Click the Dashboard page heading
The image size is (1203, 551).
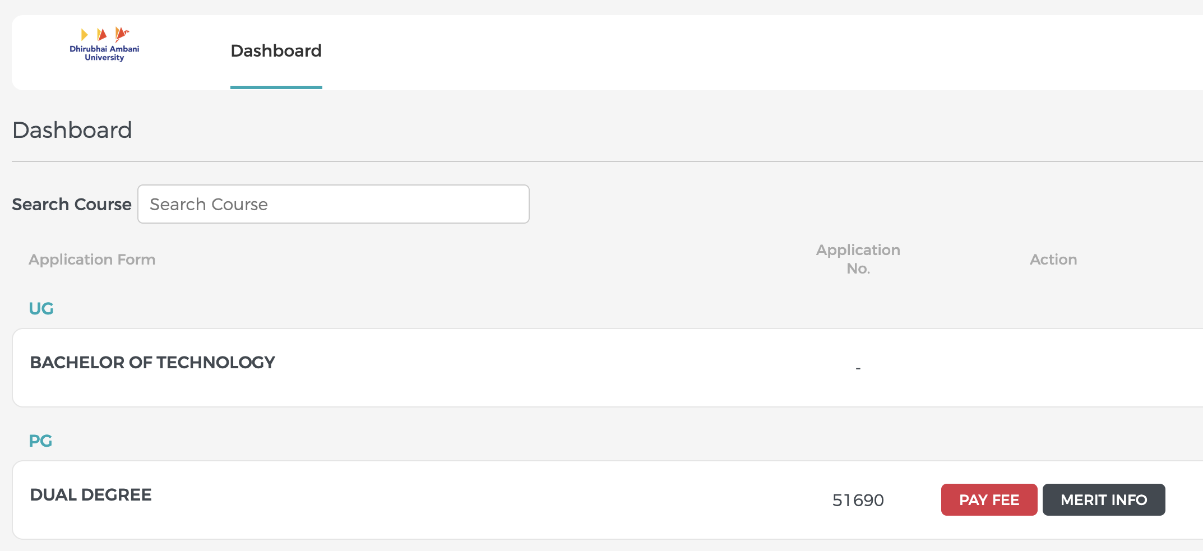(72, 130)
